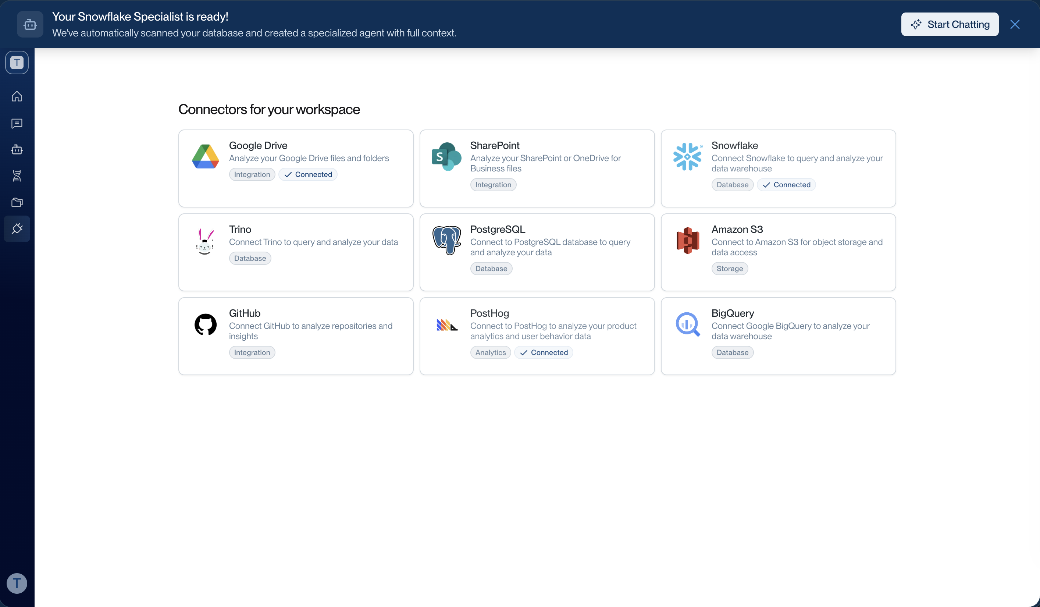The image size is (1040, 607).
Task: Click the PostgreSQL connector title
Action: pyautogui.click(x=497, y=229)
